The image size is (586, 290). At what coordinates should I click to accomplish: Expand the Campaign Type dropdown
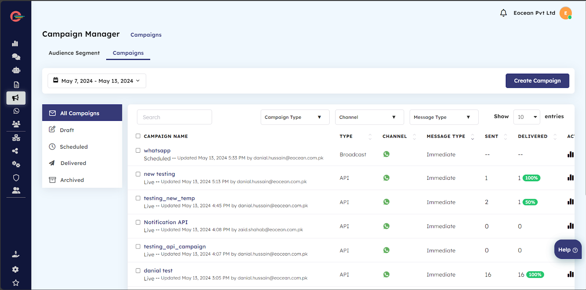[x=295, y=117]
